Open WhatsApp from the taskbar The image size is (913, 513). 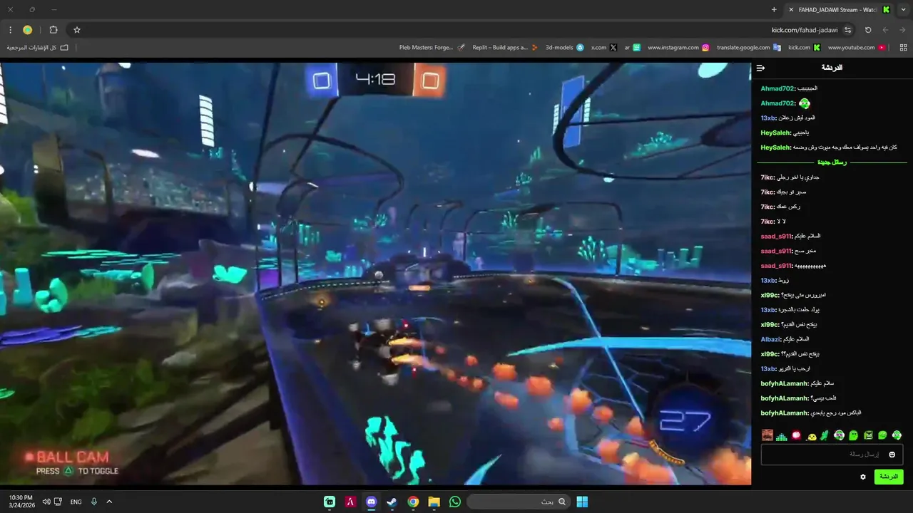coord(455,502)
